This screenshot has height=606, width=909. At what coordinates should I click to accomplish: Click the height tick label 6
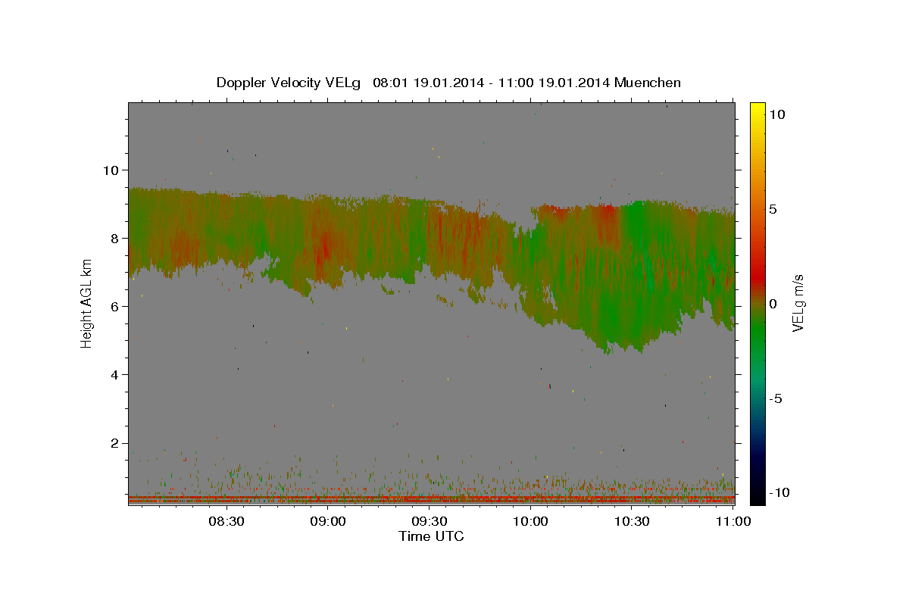click(x=114, y=306)
